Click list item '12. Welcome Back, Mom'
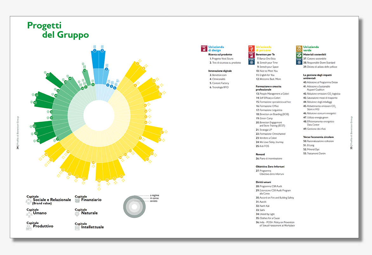Screen dimensions: 372x255 click(268, 79)
